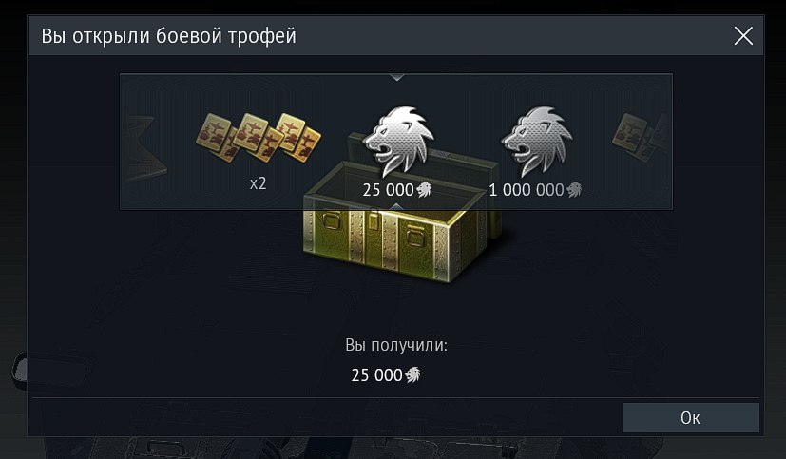Viewport: 786px width, 459px height.
Task: Click the bottom roulette pointer triangle
Action: coord(397,206)
